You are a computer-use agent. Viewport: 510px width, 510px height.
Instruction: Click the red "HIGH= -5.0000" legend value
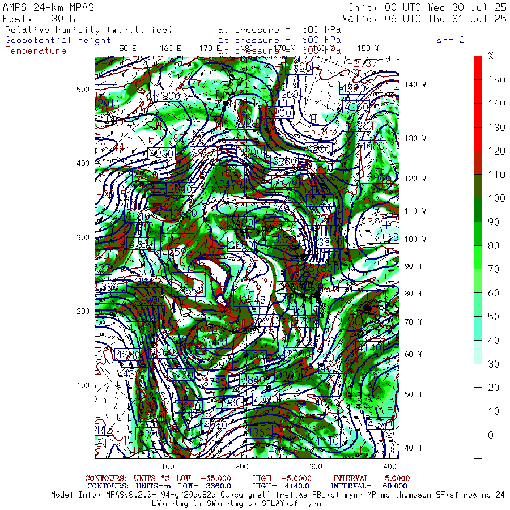click(x=282, y=478)
